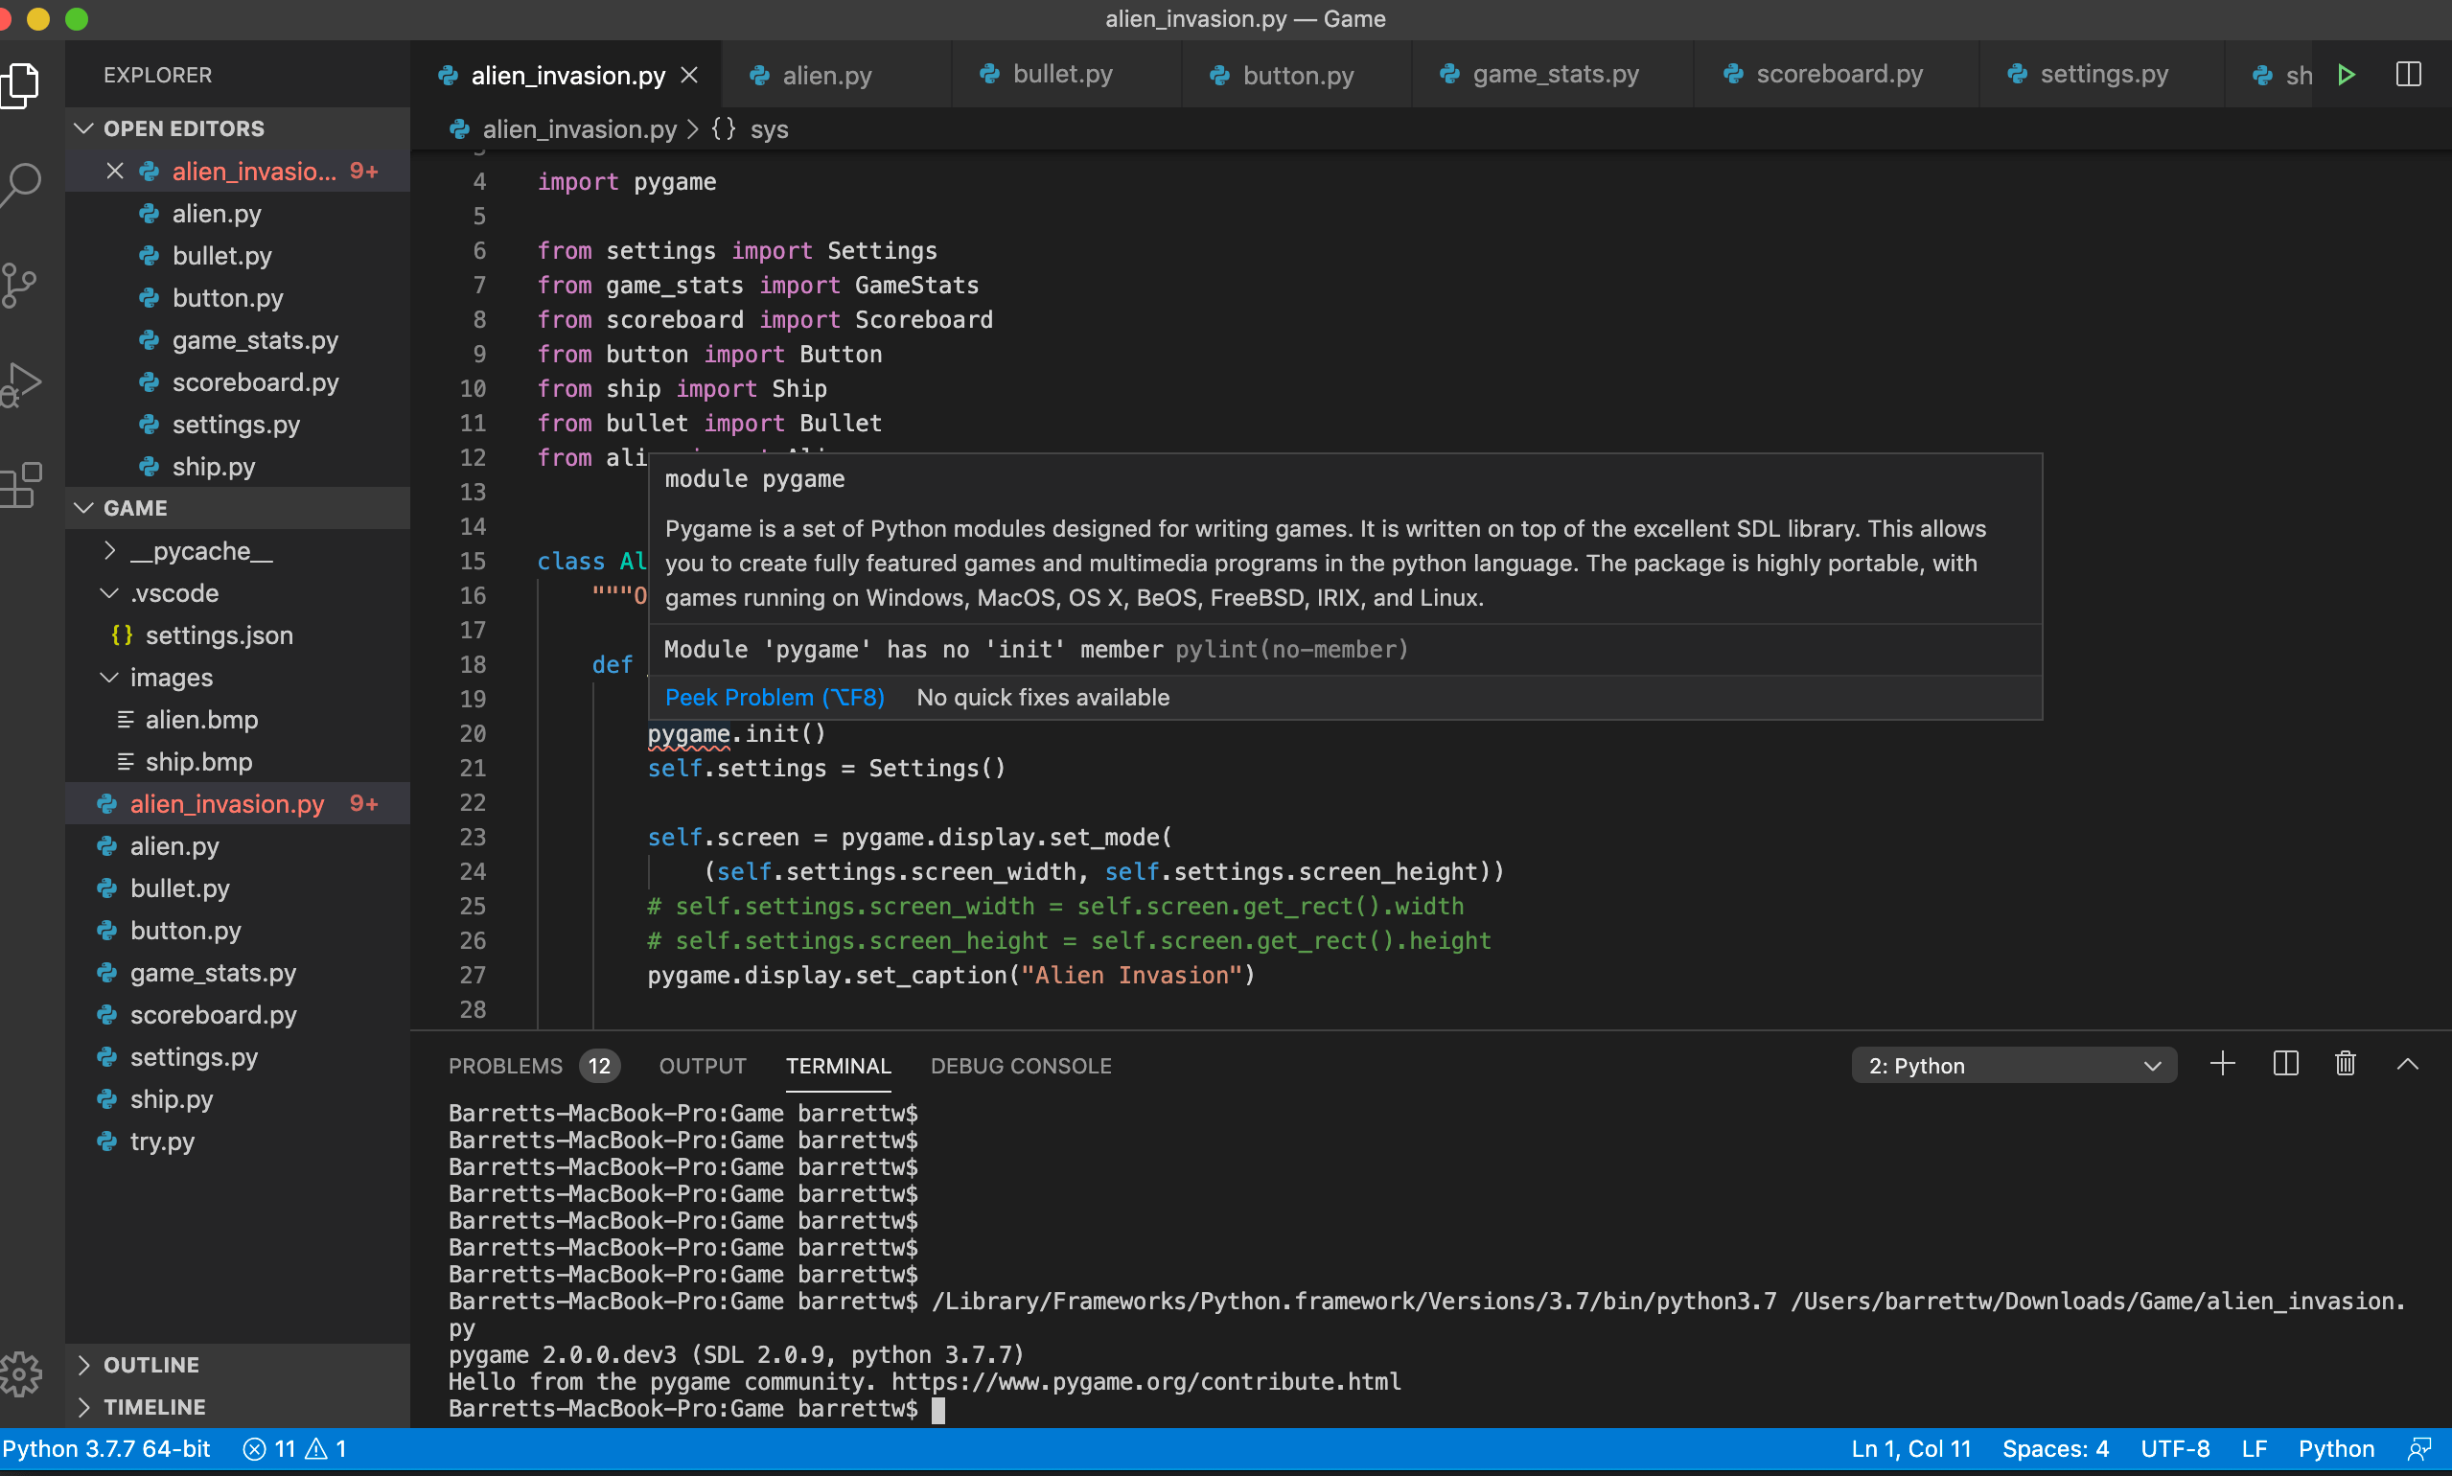Viewport: 2452px width, 1476px height.
Task: Open the Problems panel showing 12 issues
Action: [x=508, y=1065]
